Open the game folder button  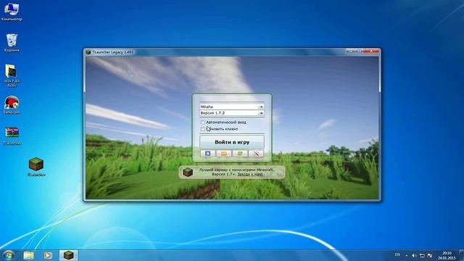tap(224, 153)
